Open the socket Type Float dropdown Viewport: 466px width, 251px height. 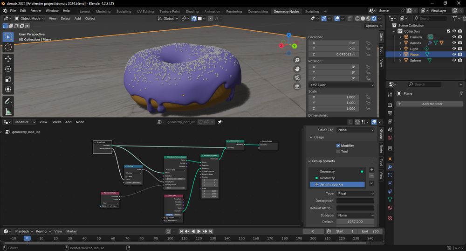pyautogui.click(x=355, y=193)
